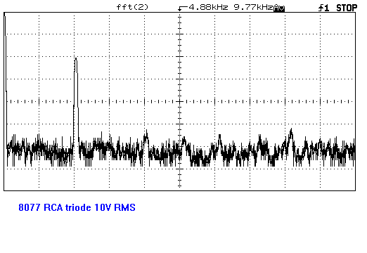This screenshot has height=253, width=367.
Task: Click the center-frequency arrow marker above graticule
Action: (182, 8)
